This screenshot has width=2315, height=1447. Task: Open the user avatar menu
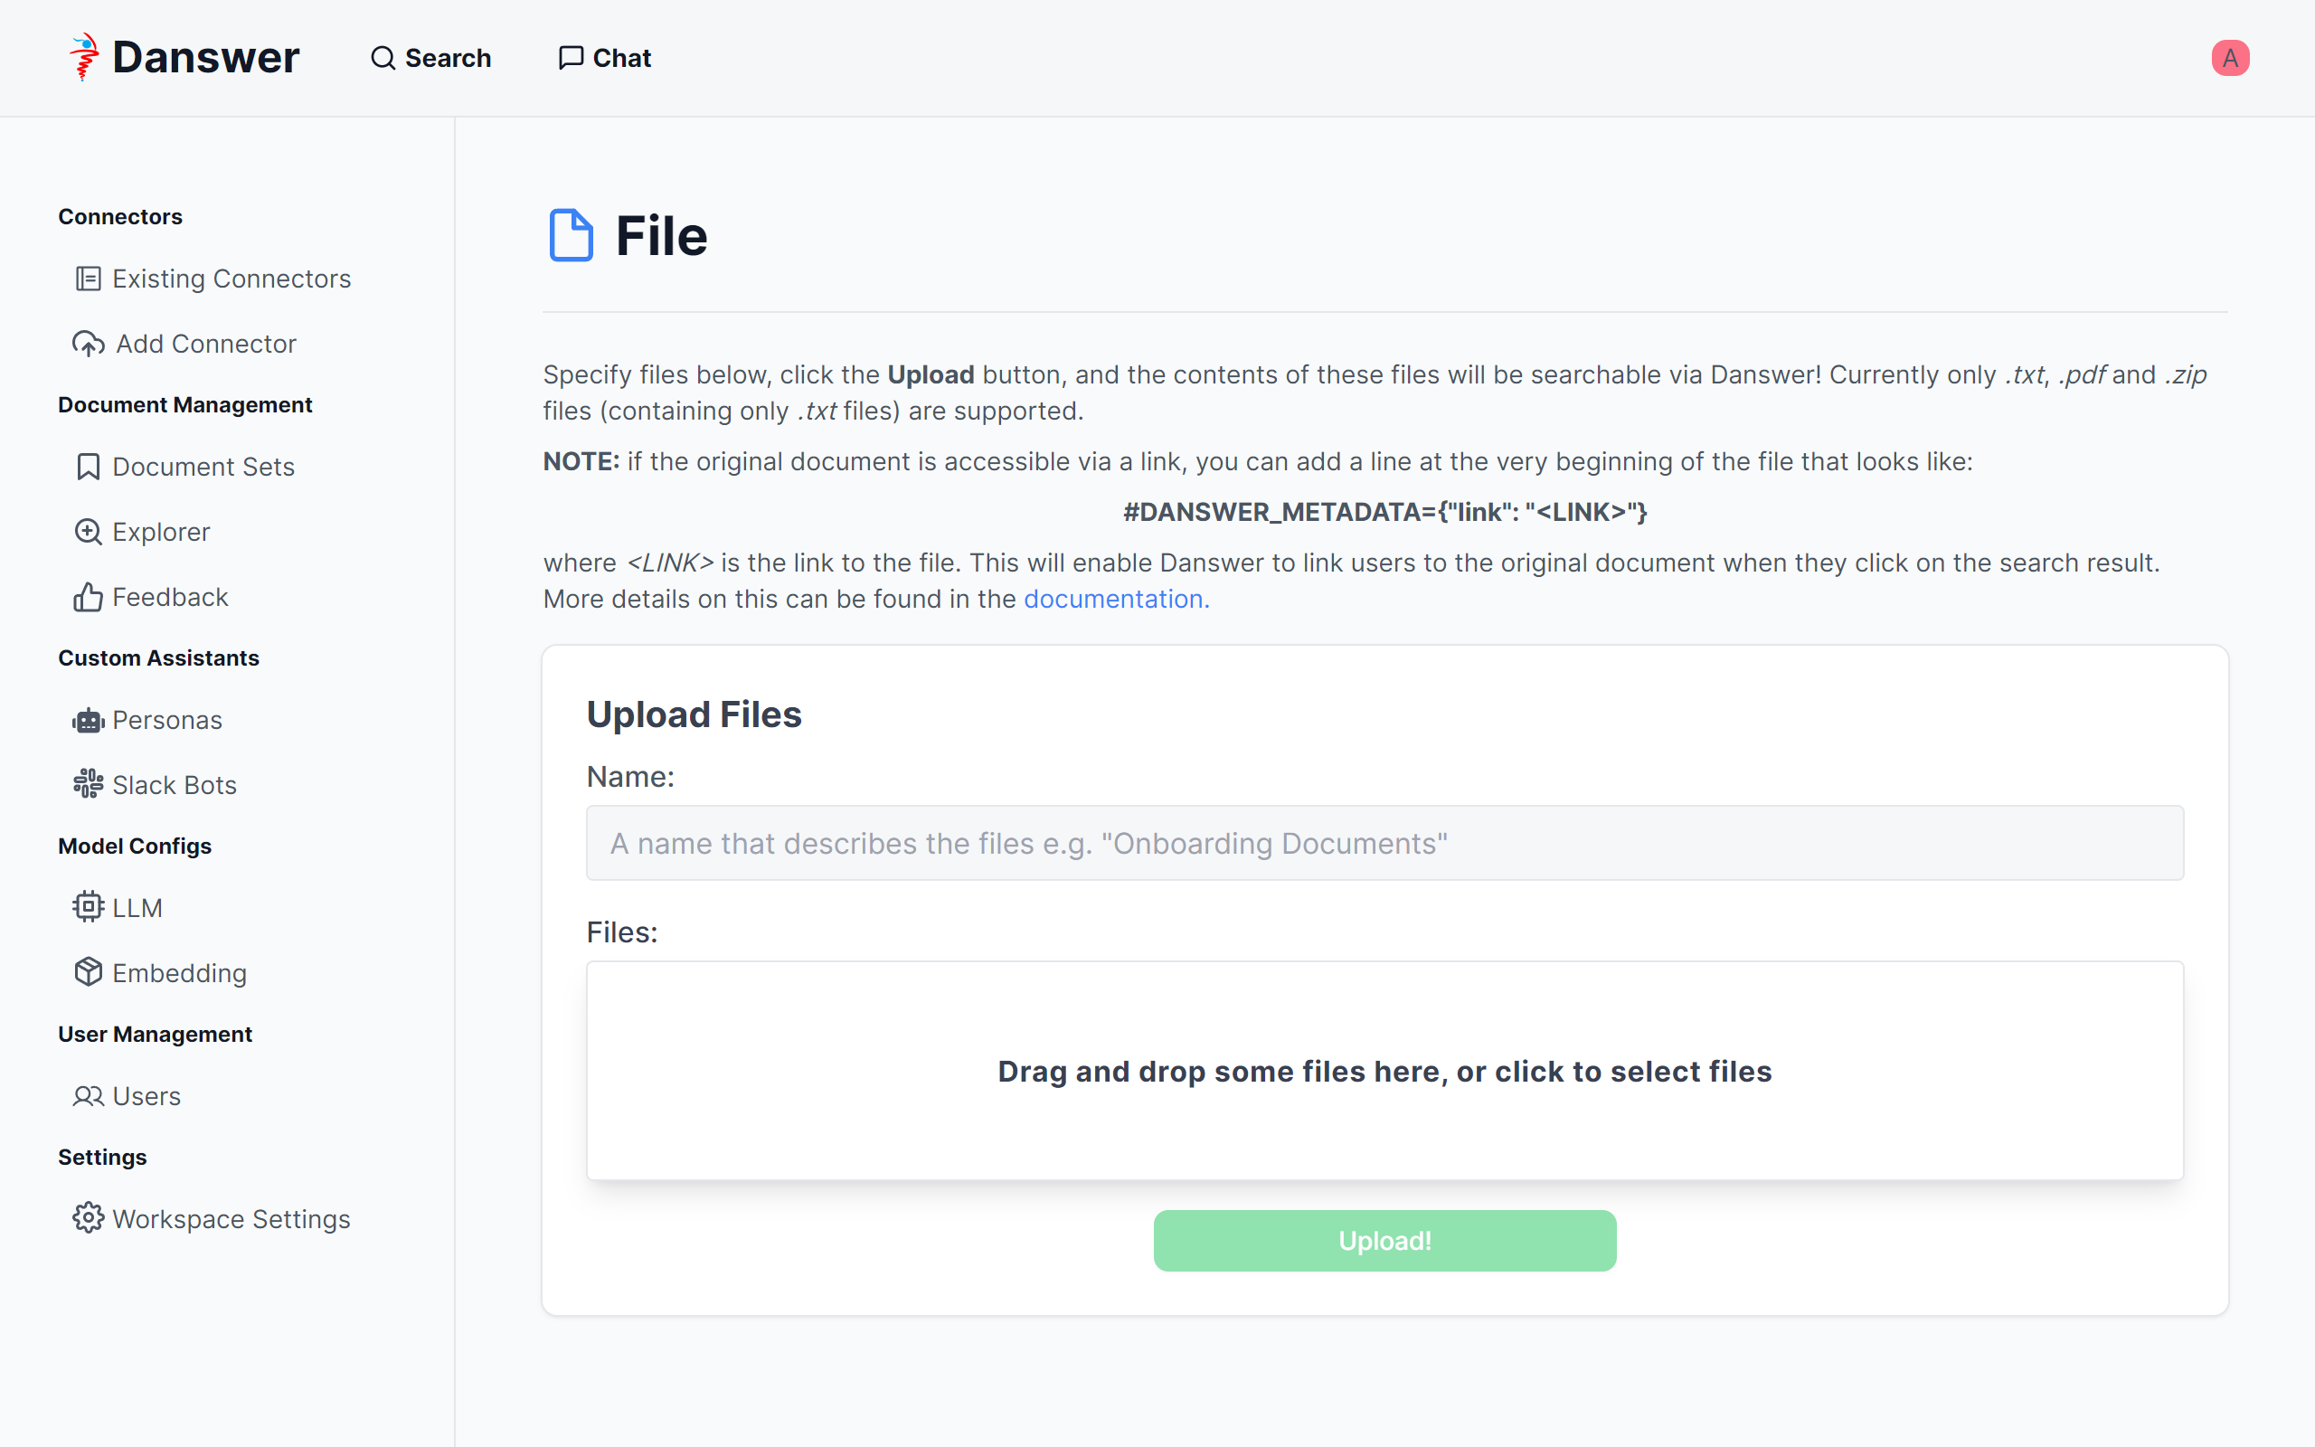pyautogui.click(x=2229, y=59)
